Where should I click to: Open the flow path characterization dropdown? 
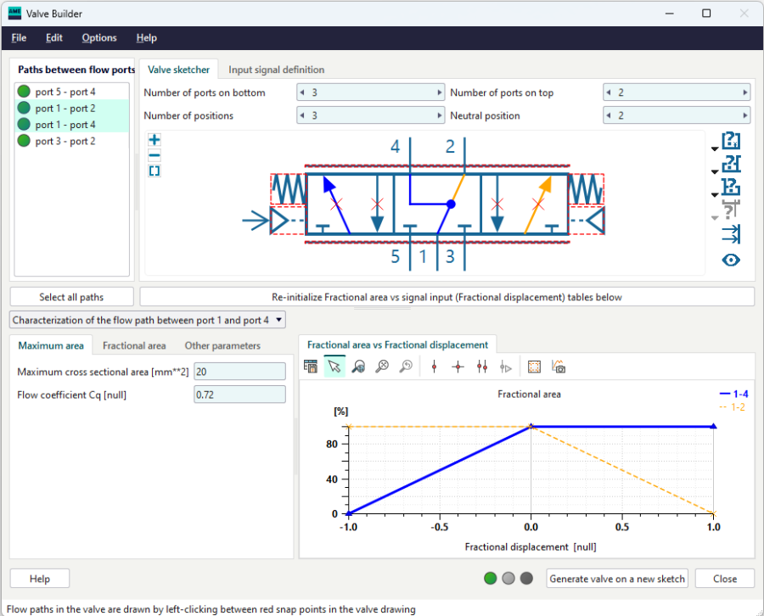pyautogui.click(x=148, y=320)
